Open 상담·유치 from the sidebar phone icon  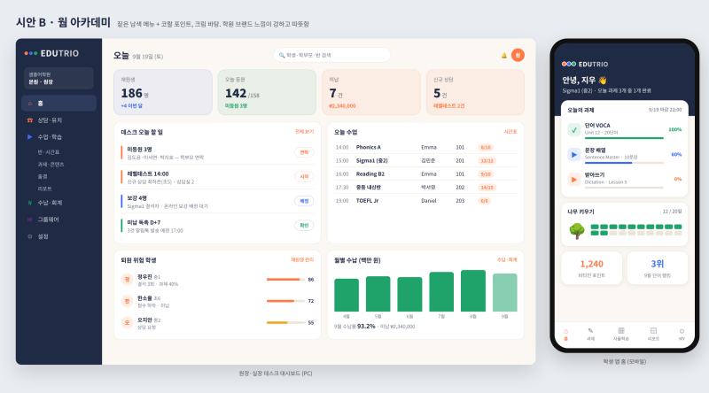tap(30, 120)
